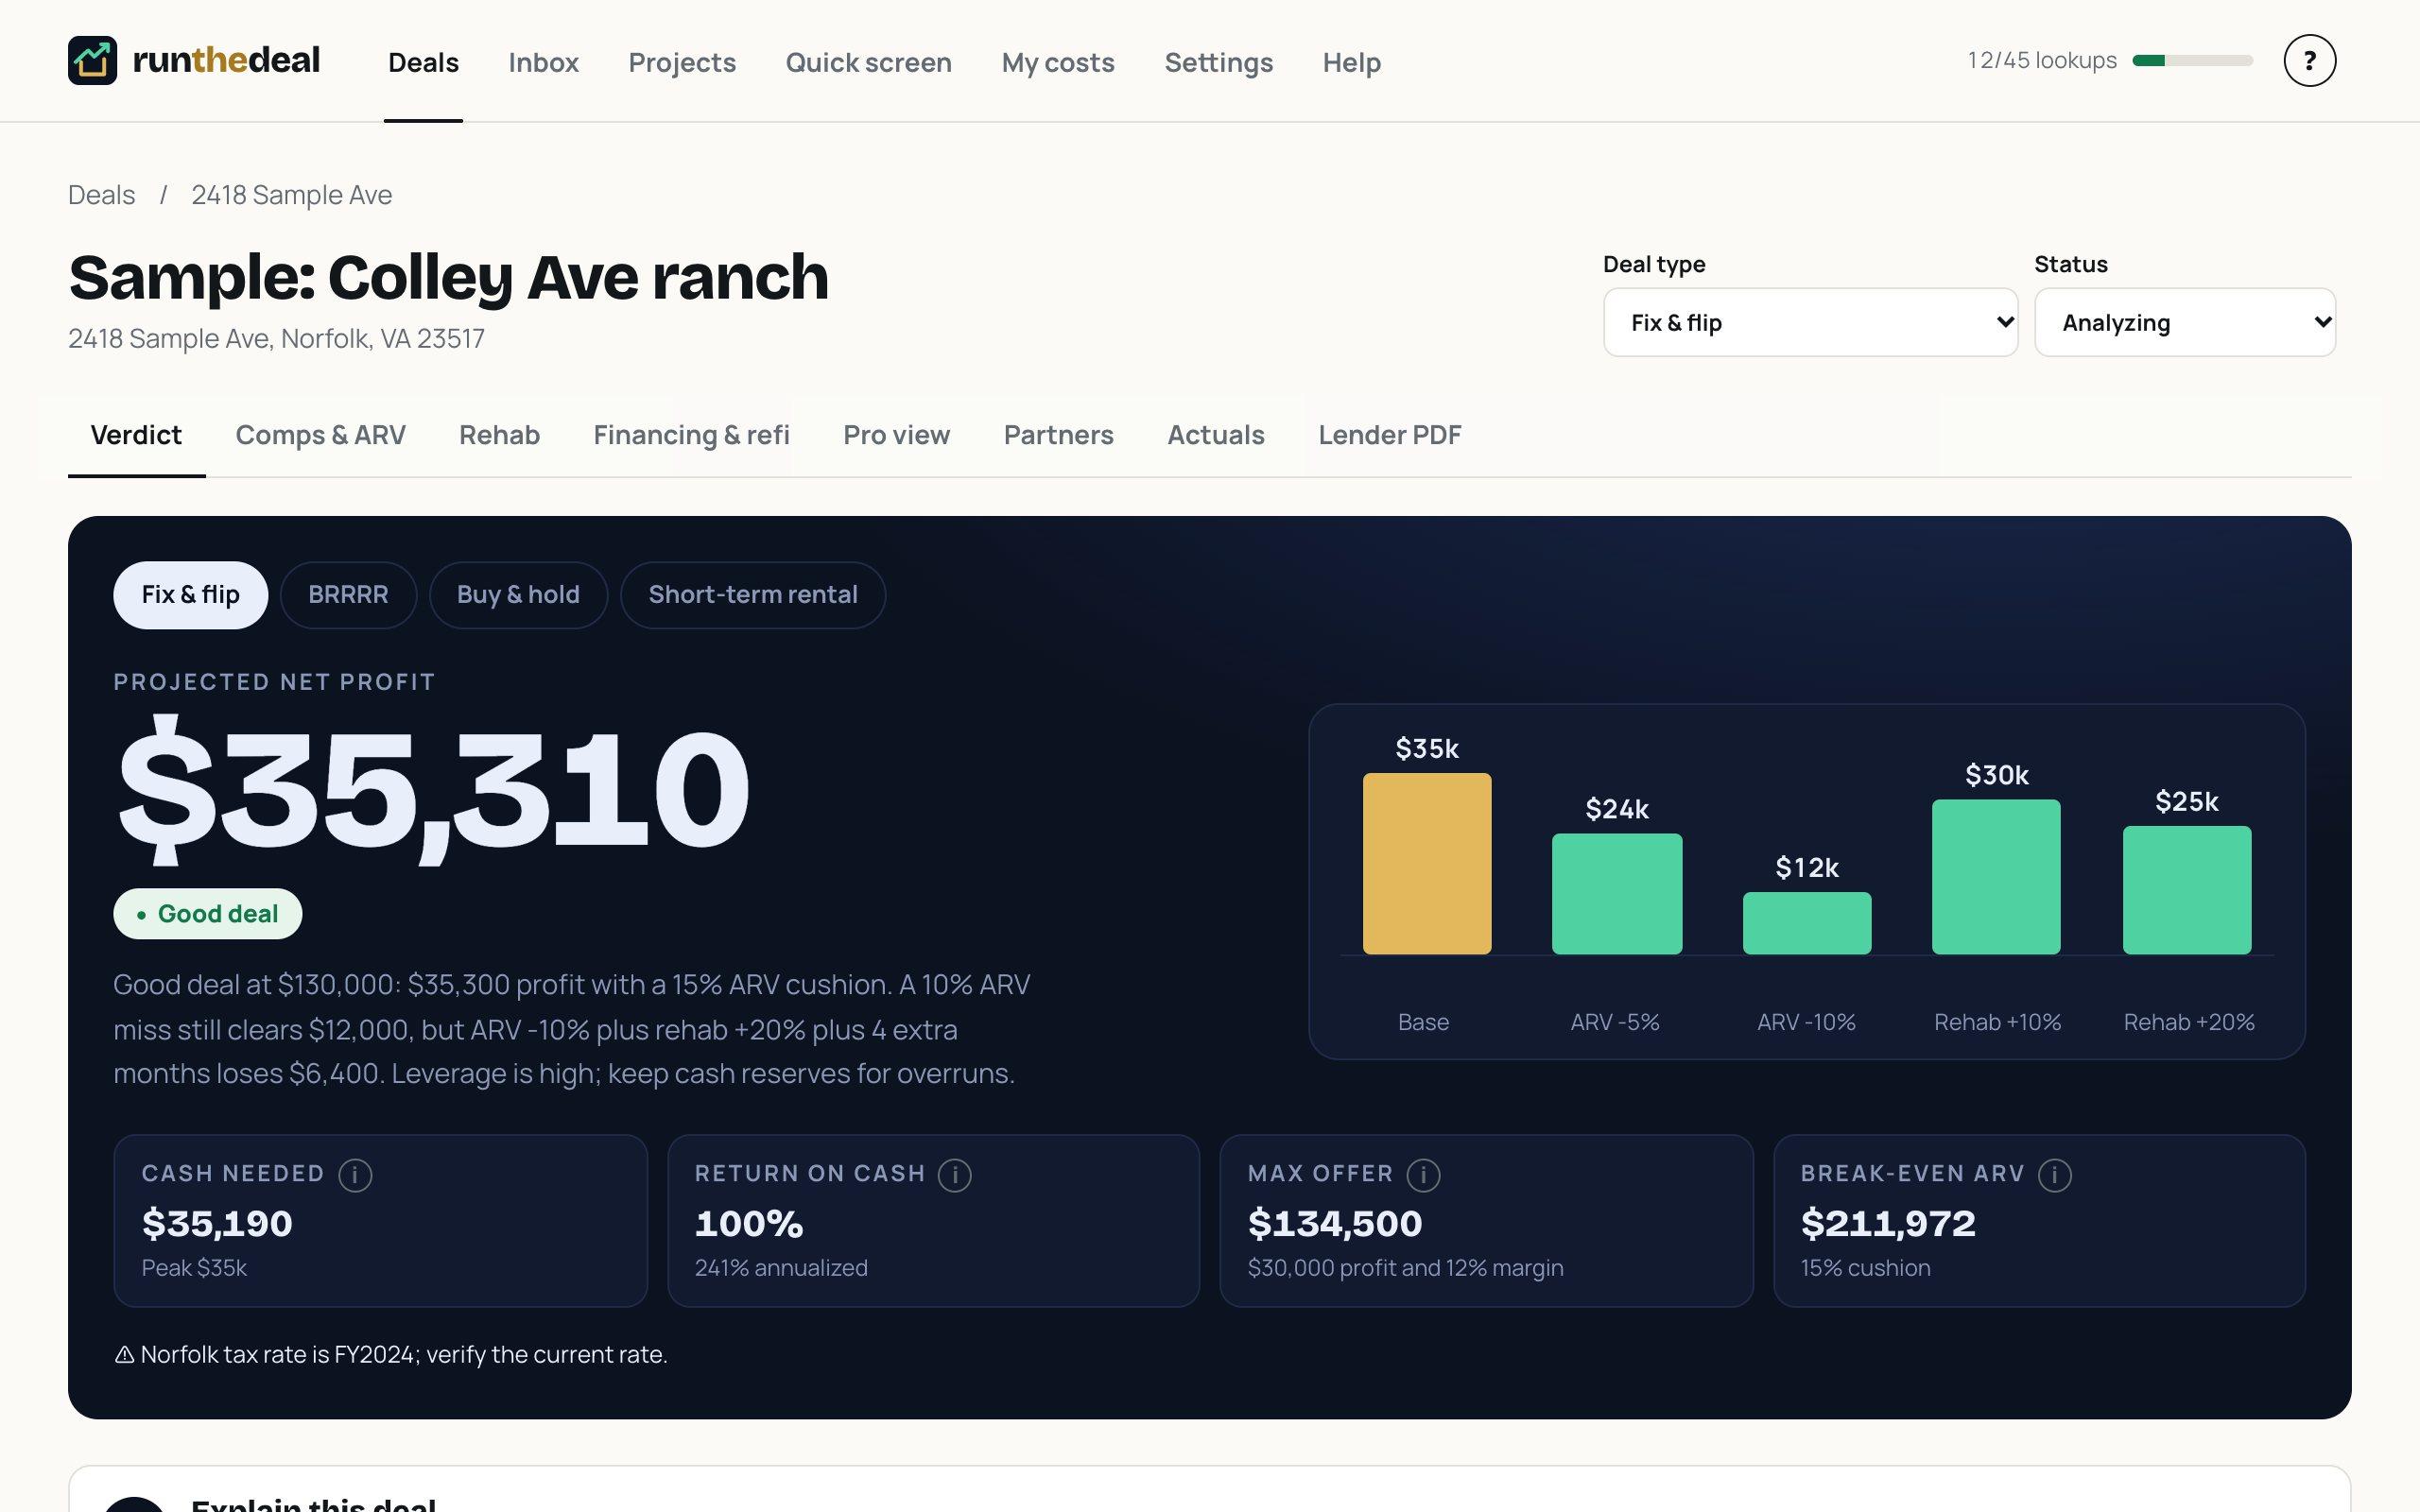
Task: Select the Short-term rental strategy pill
Action: pyautogui.click(x=753, y=595)
